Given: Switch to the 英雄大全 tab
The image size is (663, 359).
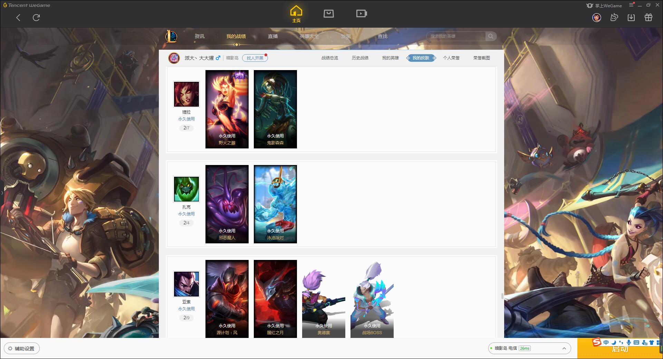Looking at the screenshot, I should 309,36.
